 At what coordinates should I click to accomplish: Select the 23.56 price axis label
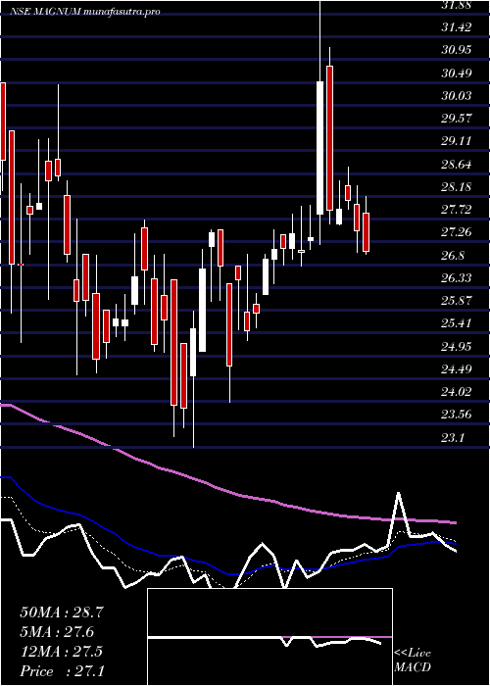457,414
